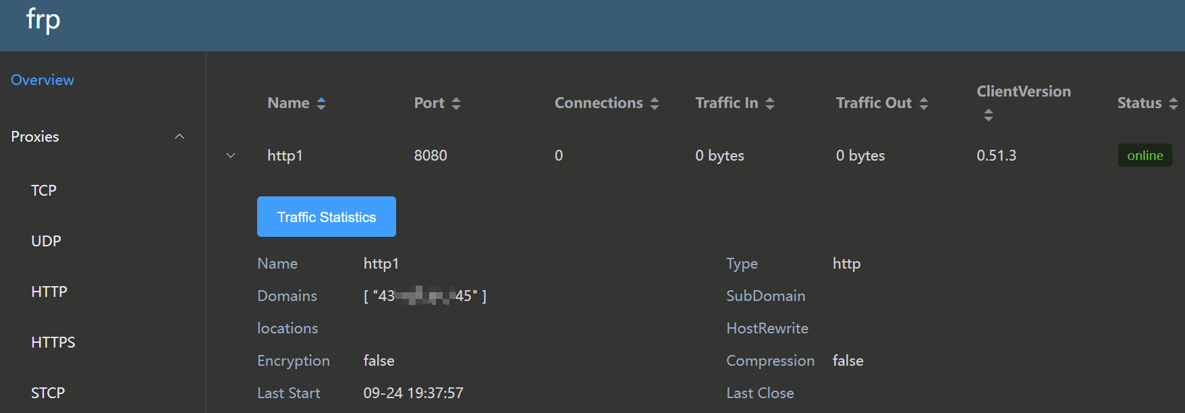The width and height of the screenshot is (1185, 413).
Task: Sort by Traffic In arrows
Action: [770, 103]
